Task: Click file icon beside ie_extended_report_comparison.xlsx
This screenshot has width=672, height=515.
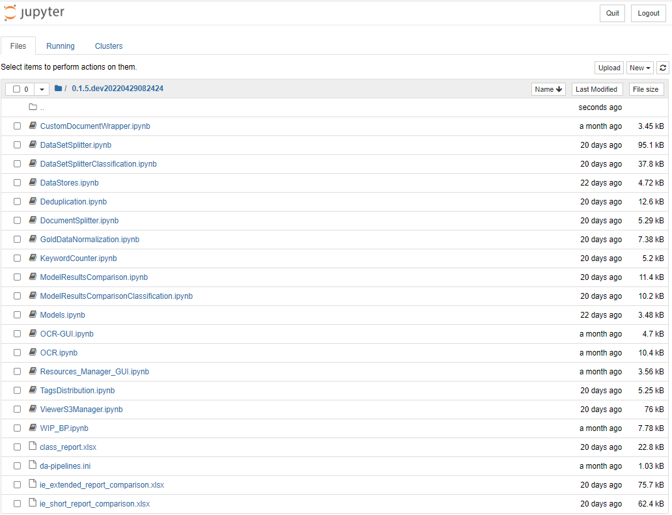Action: tap(33, 484)
